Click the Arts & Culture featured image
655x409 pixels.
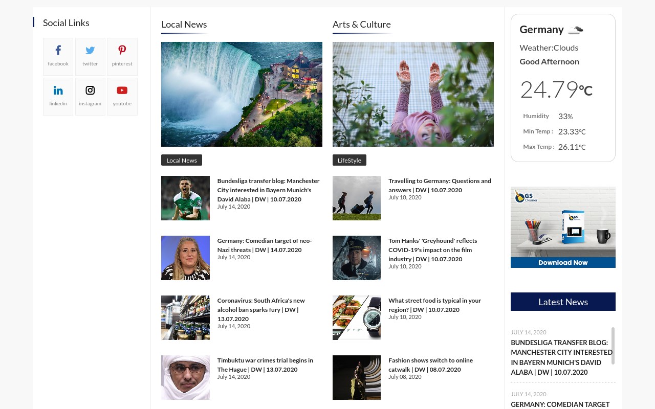point(413,94)
